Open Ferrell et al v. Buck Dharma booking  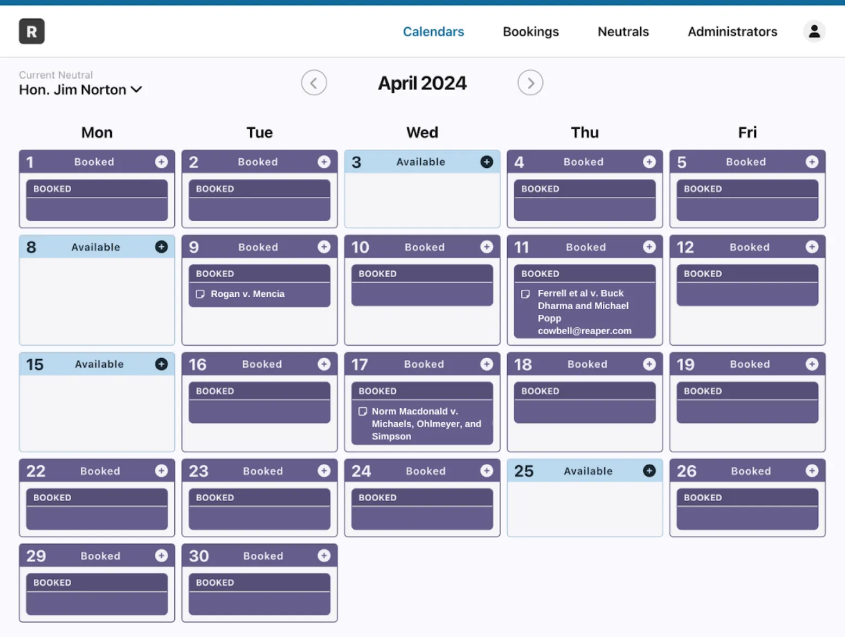click(584, 301)
